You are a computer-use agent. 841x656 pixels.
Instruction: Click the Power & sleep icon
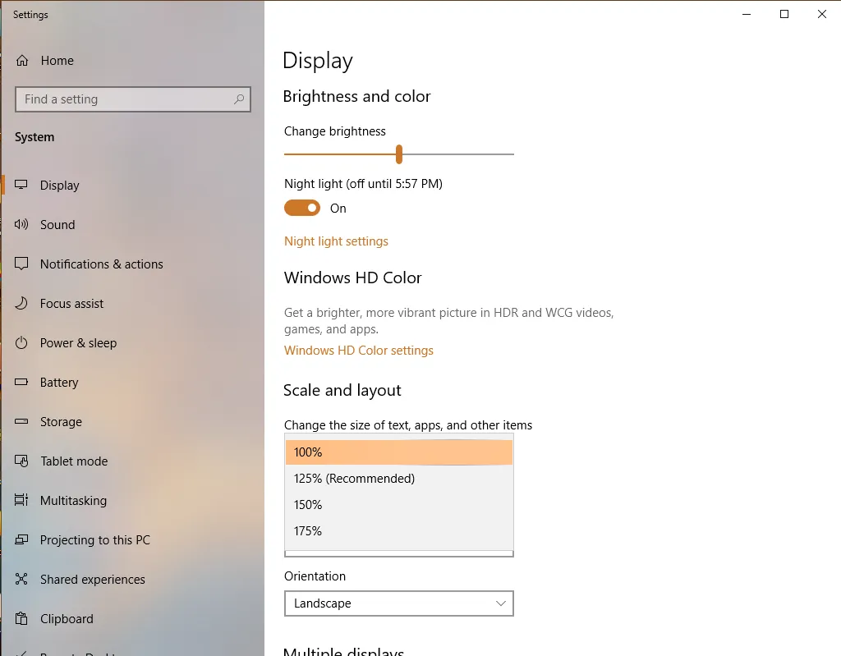point(22,342)
